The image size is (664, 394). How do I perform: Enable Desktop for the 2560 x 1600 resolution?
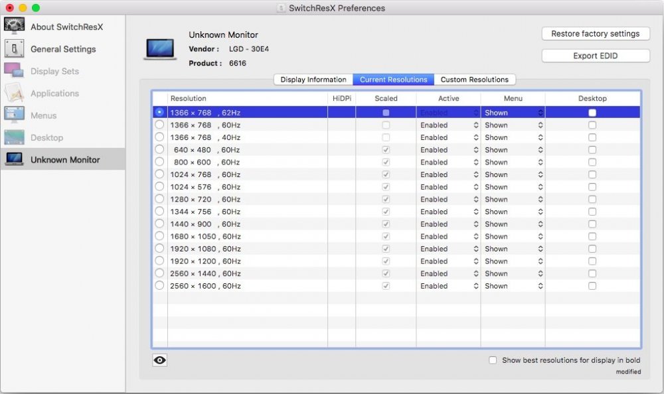[592, 286]
